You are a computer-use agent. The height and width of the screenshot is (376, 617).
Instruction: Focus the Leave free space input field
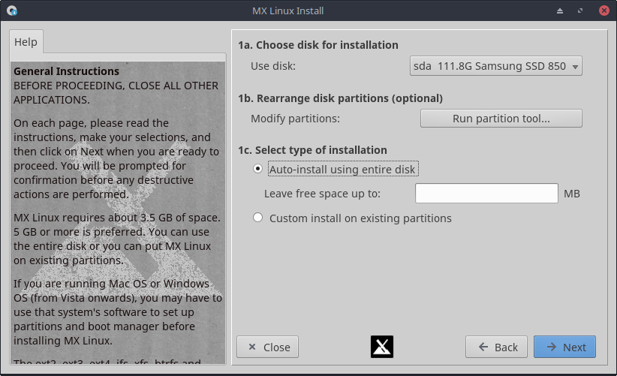click(486, 193)
